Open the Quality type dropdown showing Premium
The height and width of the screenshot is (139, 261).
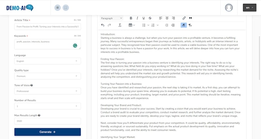point(48,76)
